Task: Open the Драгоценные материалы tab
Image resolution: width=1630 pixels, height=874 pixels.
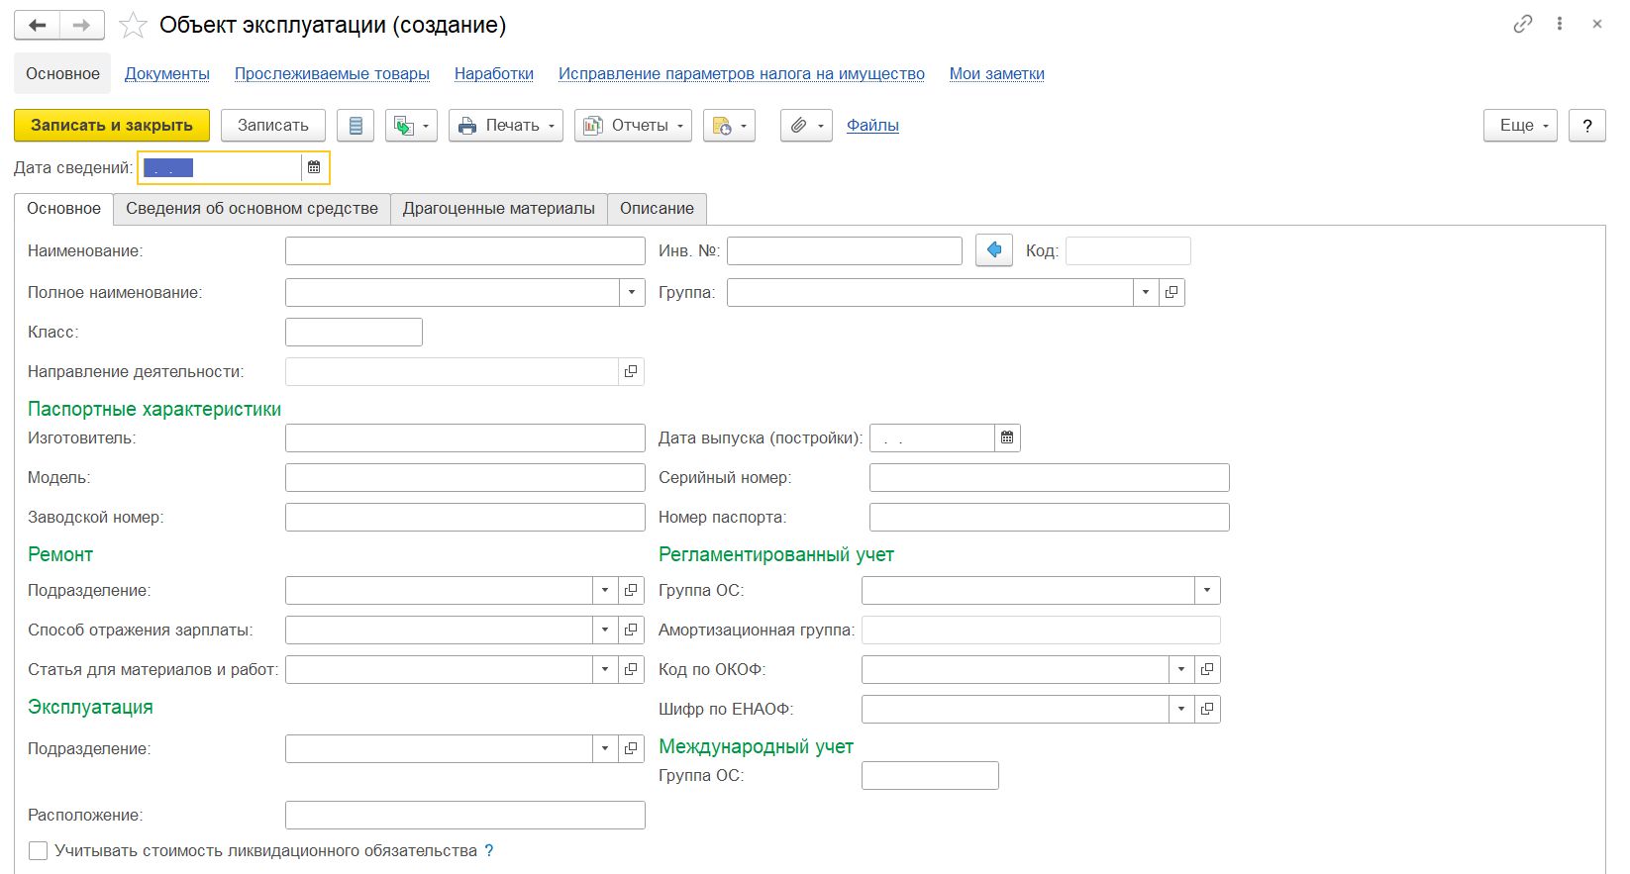Action: 498,209
